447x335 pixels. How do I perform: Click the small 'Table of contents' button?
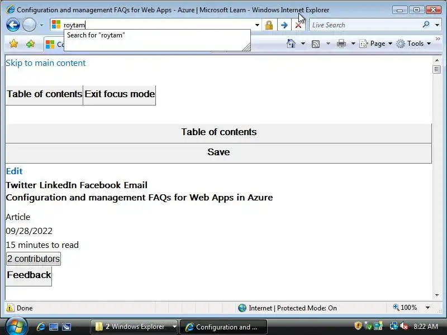click(x=44, y=95)
